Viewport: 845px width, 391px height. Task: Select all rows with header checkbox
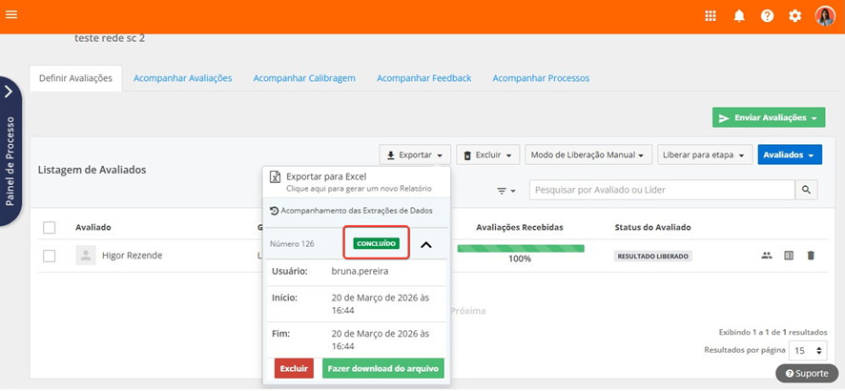(50, 227)
